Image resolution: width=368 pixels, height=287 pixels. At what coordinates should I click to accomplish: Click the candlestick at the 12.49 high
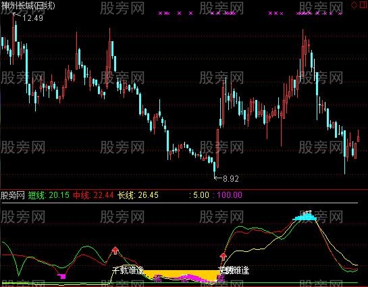(x=13, y=38)
